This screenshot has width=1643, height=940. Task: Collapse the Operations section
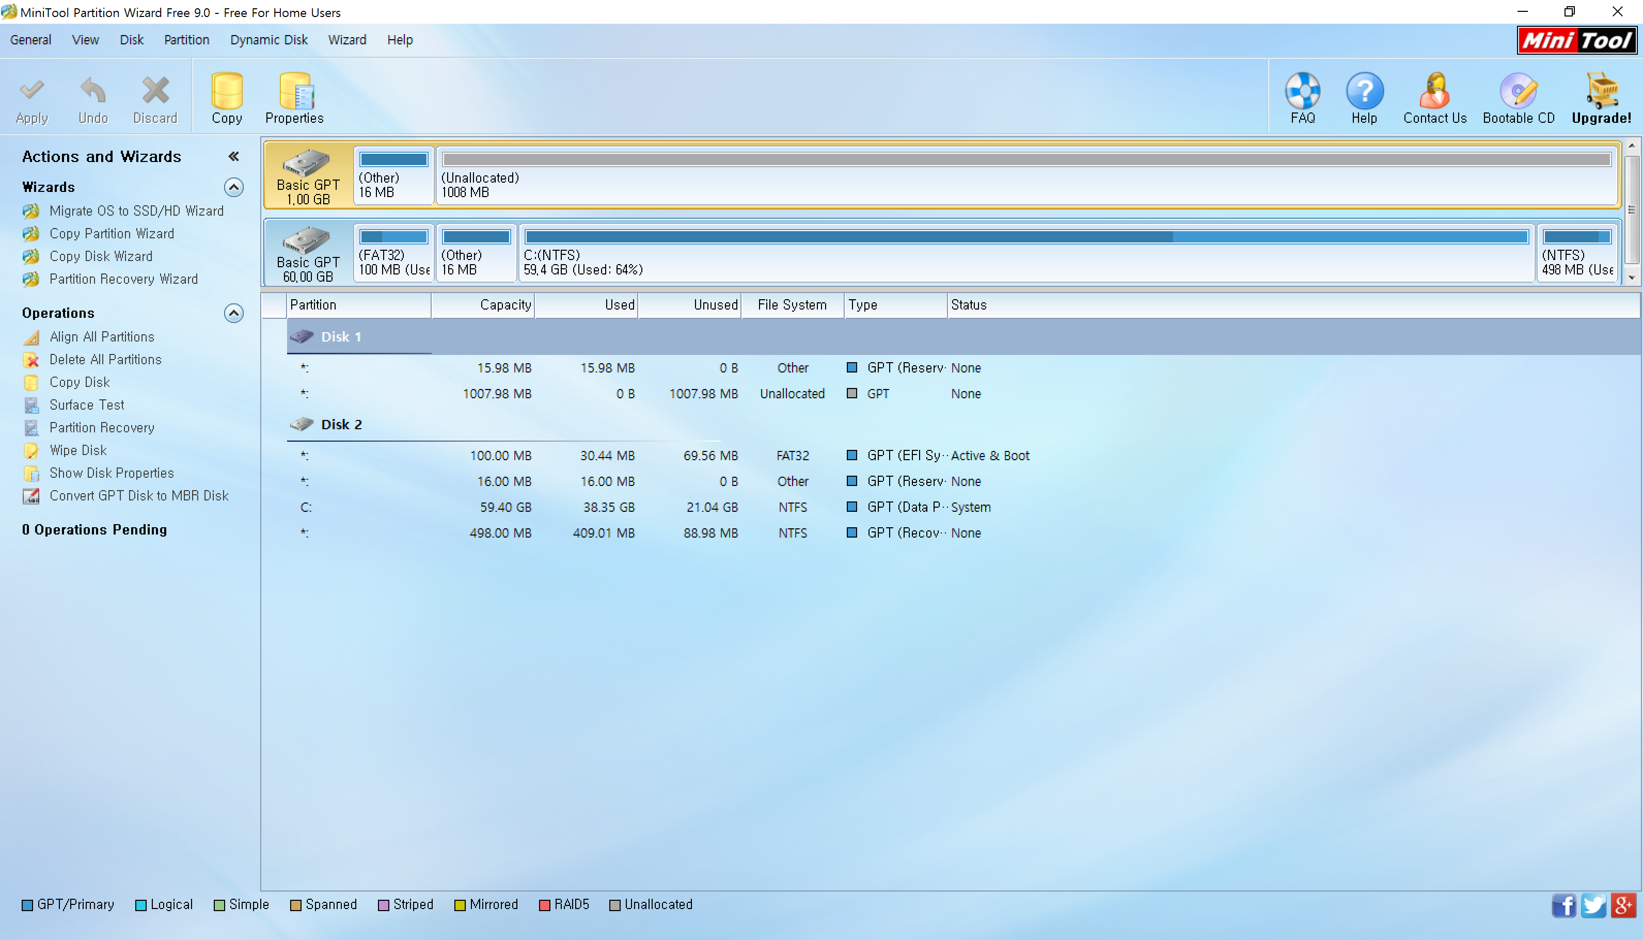click(x=233, y=313)
